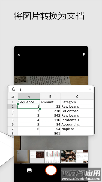This screenshot has height=182, width=102.
Task: Click the Amount header cell
Action: point(50,102)
